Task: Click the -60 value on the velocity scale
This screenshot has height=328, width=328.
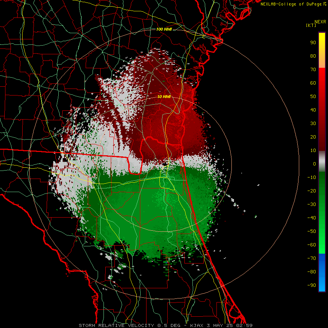Action: click(x=312, y=245)
